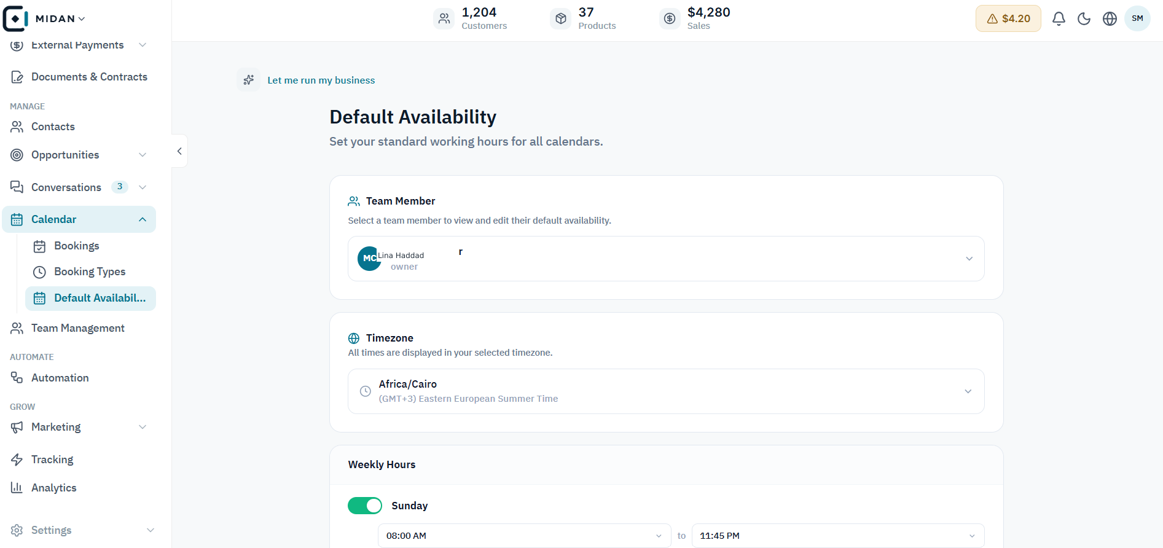Toggle Sunday availability off
This screenshot has height=548, width=1163.
point(365,506)
